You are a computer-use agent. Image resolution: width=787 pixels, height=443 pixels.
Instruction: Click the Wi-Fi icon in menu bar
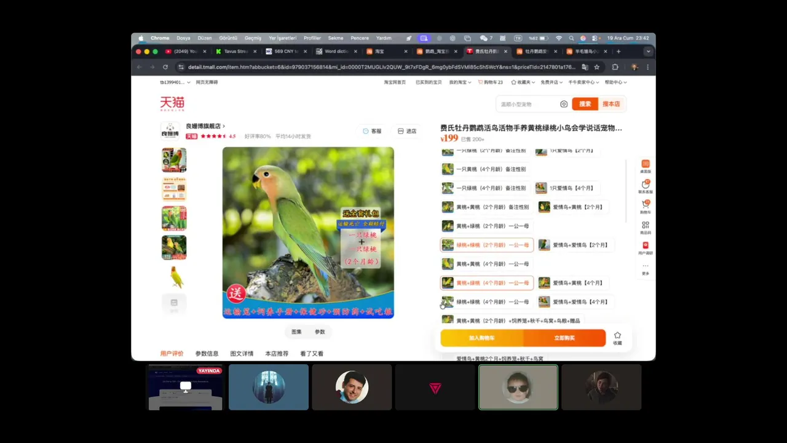[558, 38]
